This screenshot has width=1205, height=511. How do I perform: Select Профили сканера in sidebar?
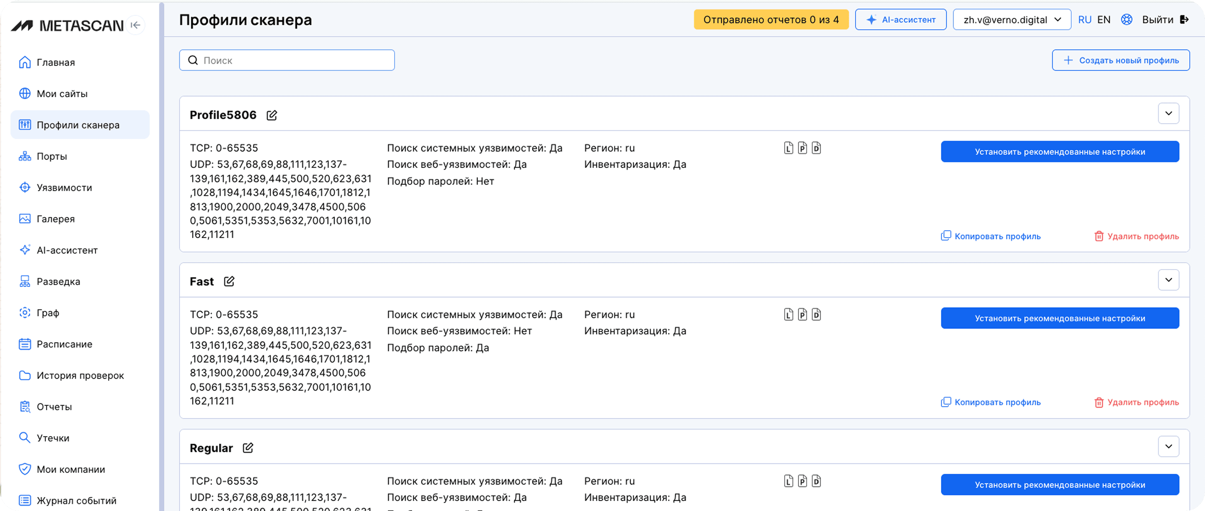80,125
